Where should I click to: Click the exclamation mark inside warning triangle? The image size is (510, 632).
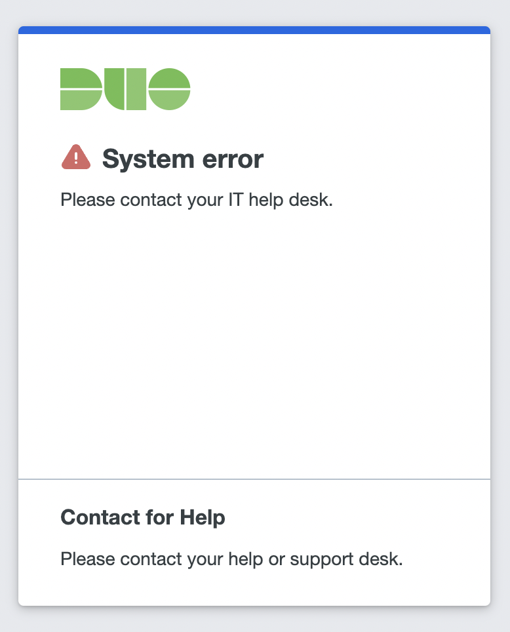(76, 157)
